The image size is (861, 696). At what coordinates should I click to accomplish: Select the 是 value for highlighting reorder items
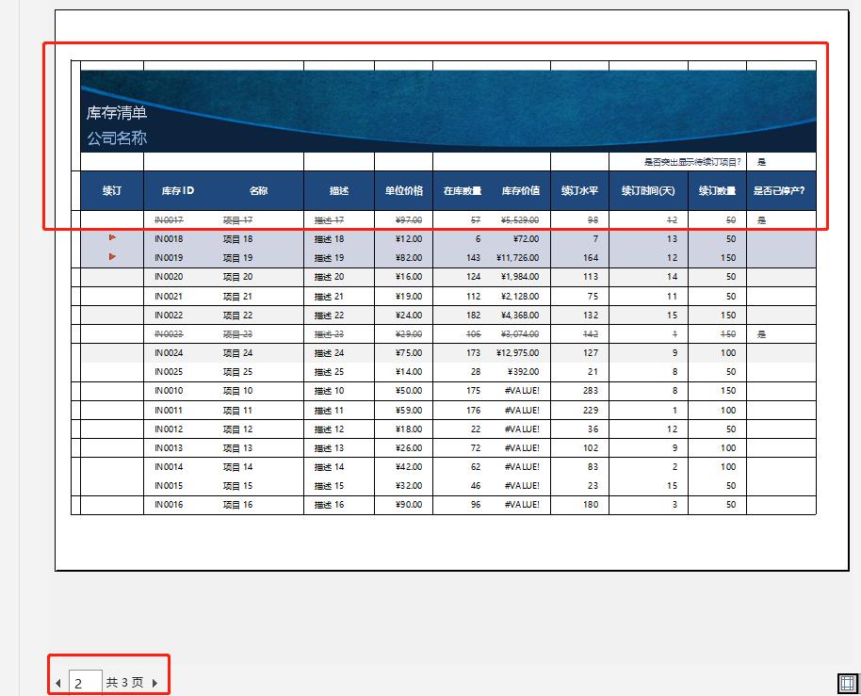point(759,160)
